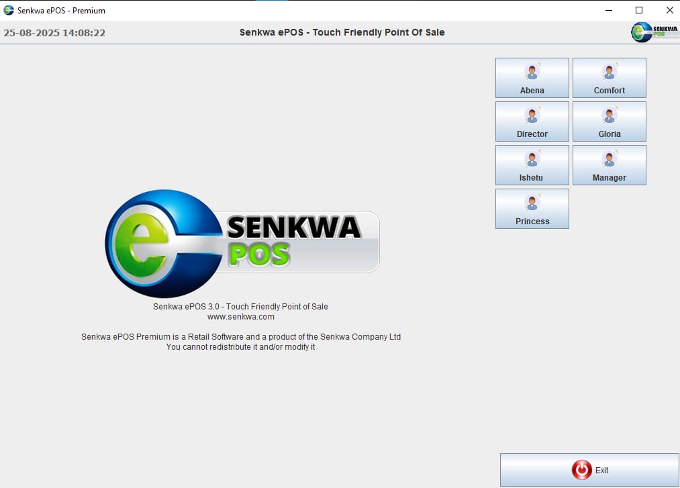Log in as the Director user

[x=532, y=121]
